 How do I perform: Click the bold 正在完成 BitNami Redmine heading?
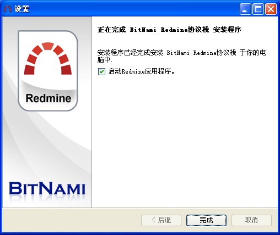169,30
